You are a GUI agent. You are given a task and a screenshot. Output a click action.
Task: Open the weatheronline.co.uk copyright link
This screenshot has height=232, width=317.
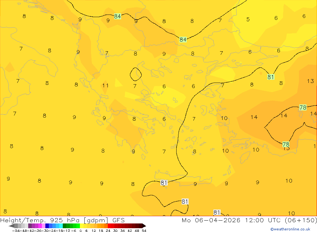[290, 229]
